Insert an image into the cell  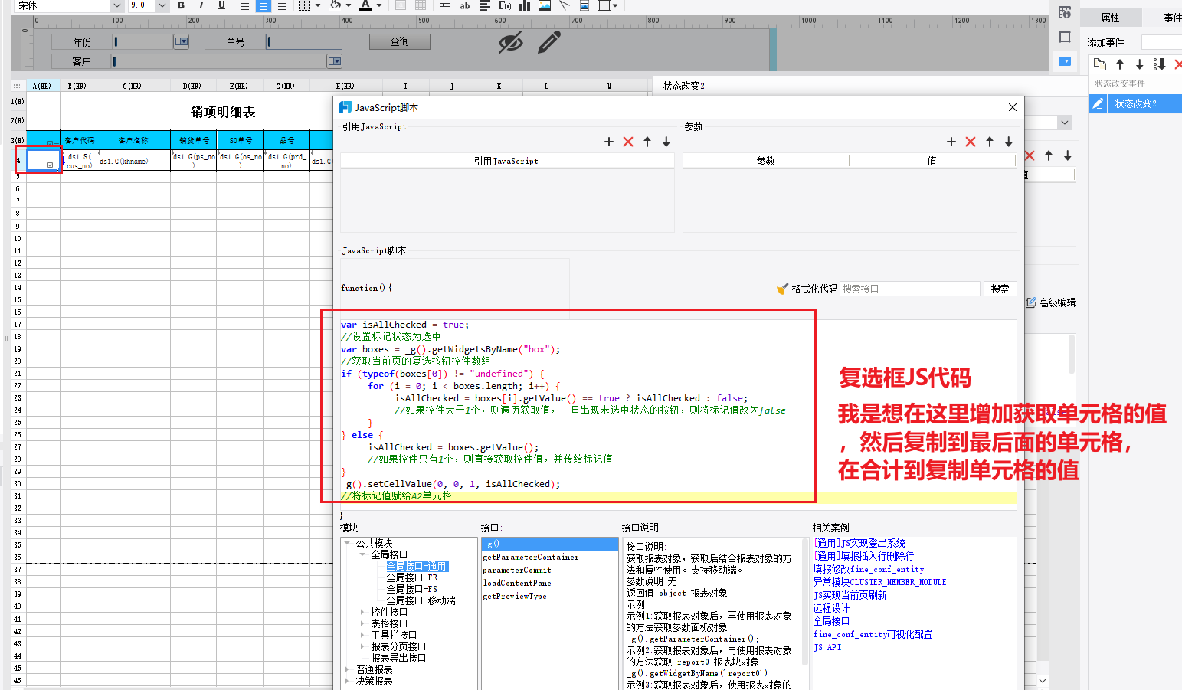point(545,5)
